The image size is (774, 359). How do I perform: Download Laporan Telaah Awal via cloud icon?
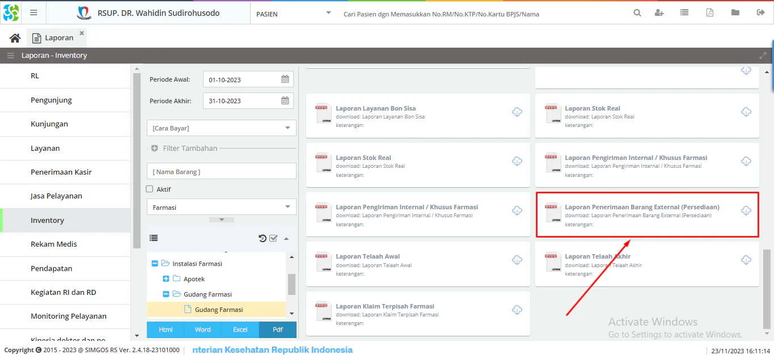(x=517, y=260)
